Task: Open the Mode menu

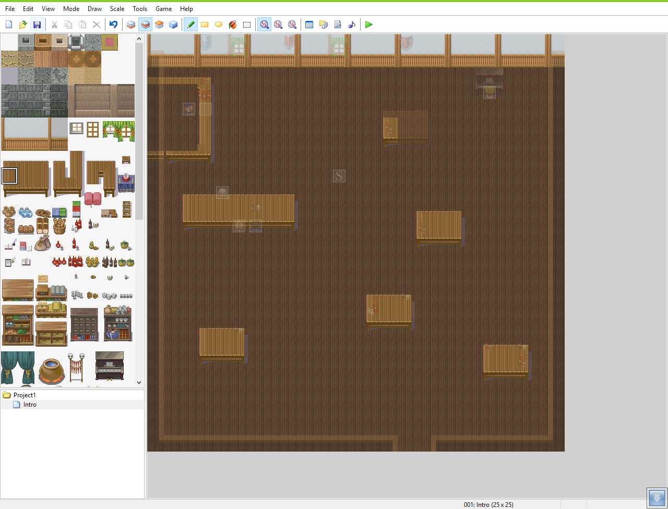Action: 71,8
